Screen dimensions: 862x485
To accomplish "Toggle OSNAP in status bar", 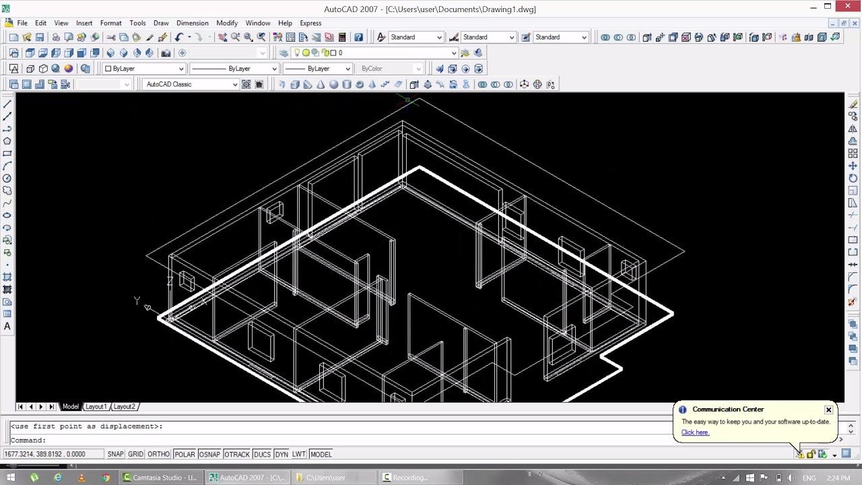I will (x=209, y=454).
